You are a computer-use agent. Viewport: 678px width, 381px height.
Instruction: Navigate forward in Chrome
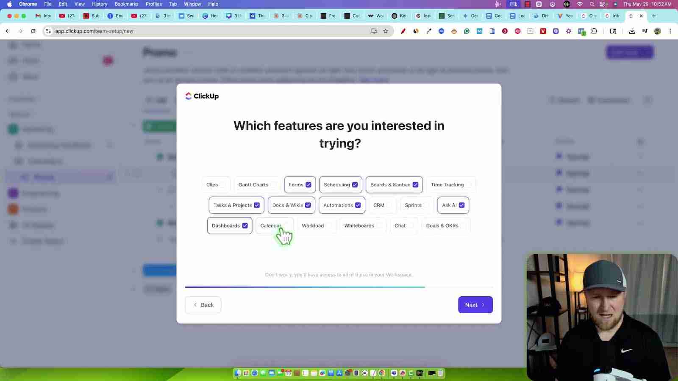click(20, 31)
